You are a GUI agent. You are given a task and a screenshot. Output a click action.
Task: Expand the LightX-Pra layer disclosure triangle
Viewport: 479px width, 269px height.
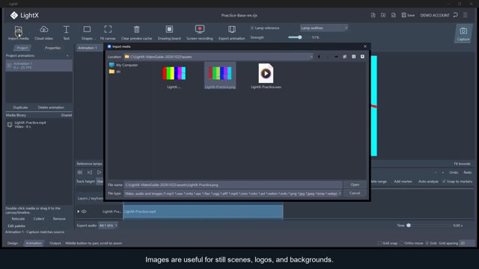79,211
